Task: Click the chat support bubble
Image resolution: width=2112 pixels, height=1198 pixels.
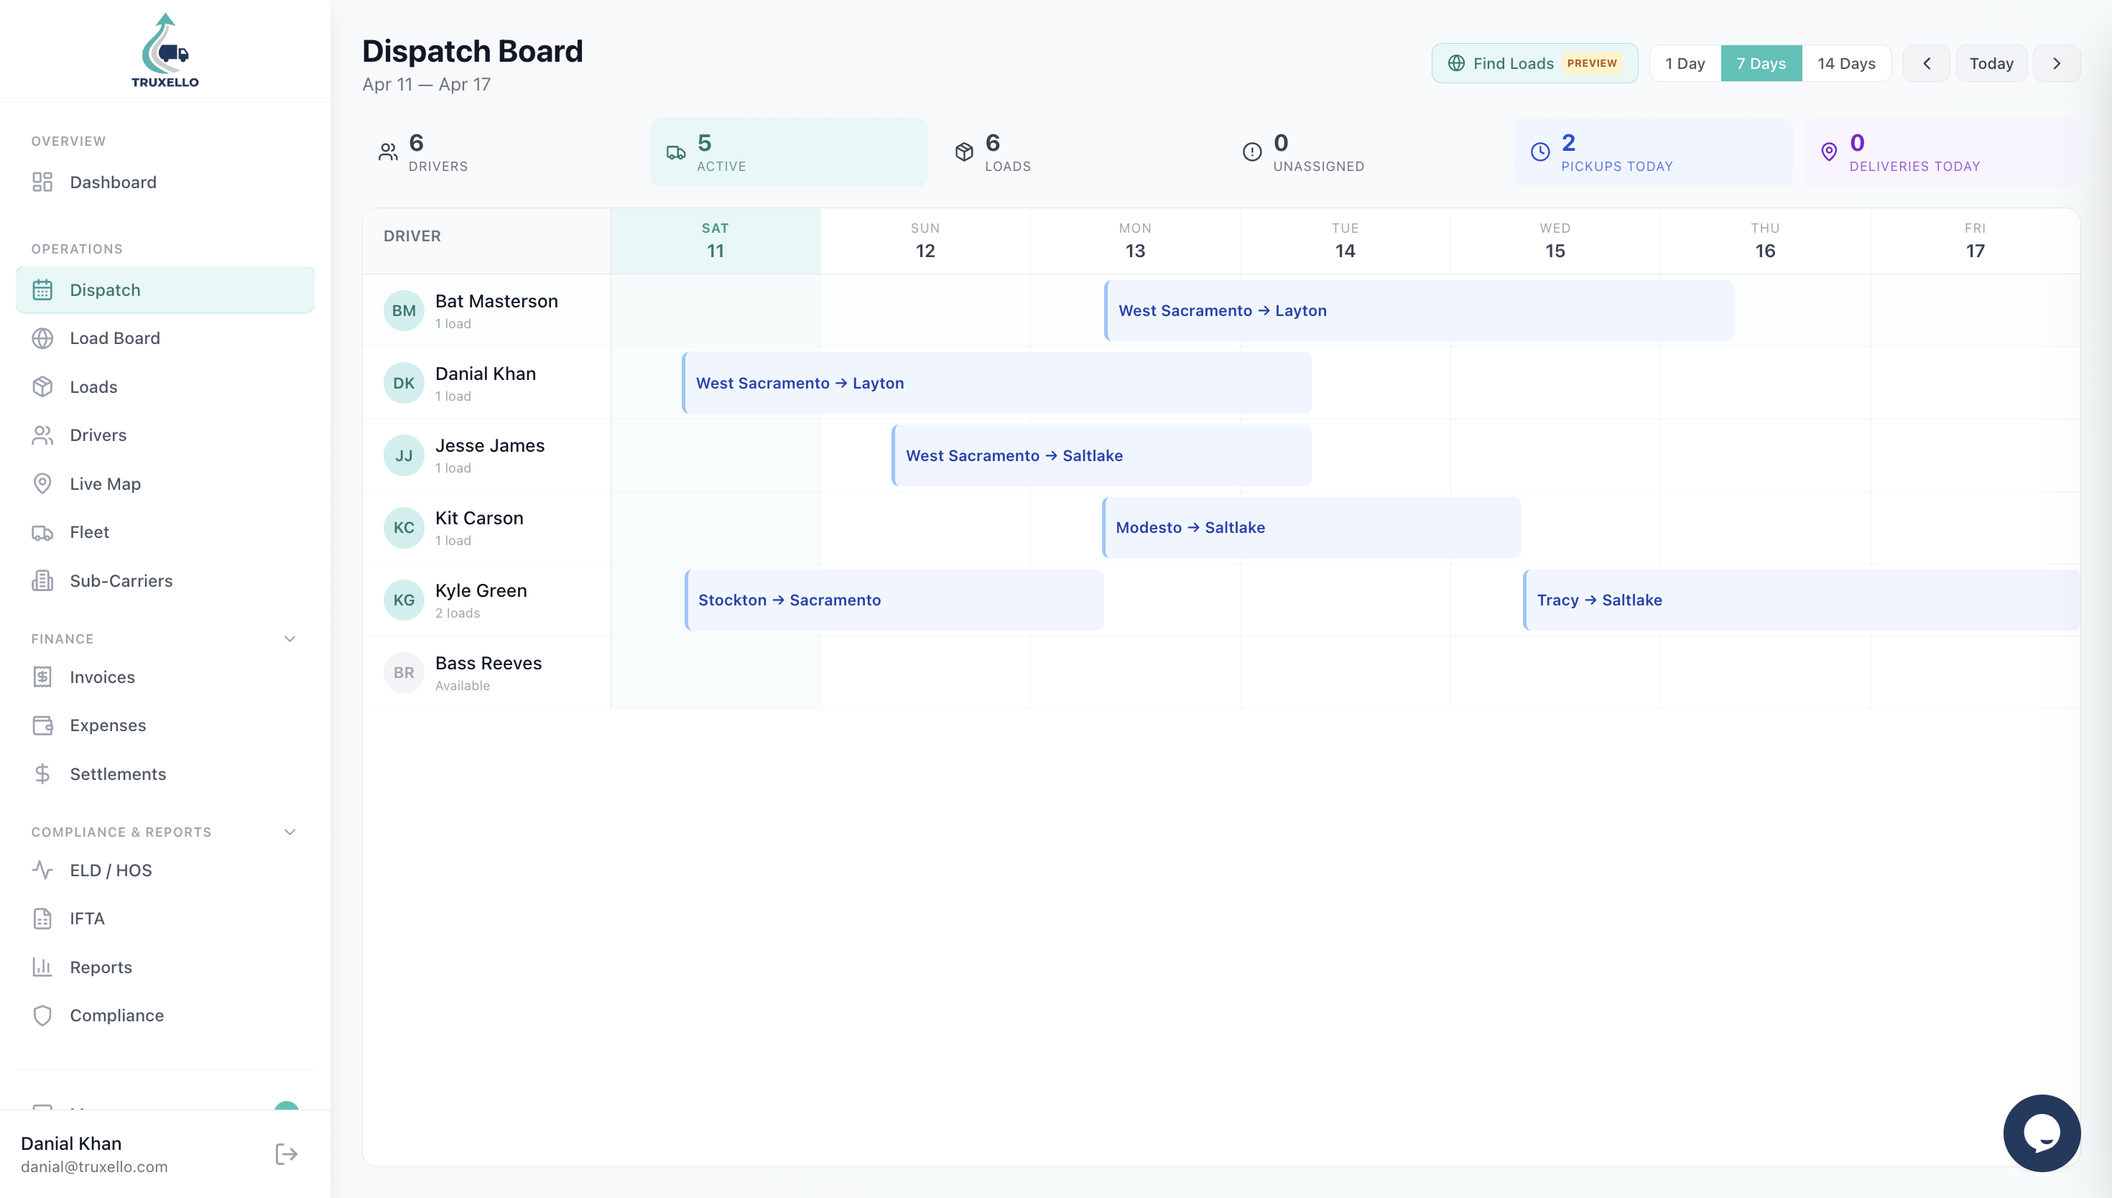Action: pos(2042,1133)
